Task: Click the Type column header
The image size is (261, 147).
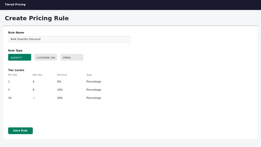Action: tap(89, 75)
